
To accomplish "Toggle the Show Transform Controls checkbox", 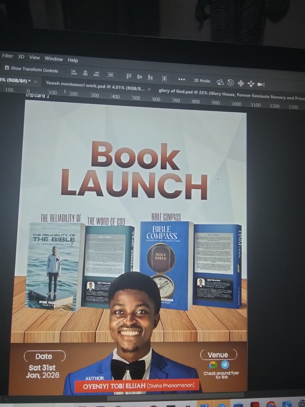I will tap(7, 68).
